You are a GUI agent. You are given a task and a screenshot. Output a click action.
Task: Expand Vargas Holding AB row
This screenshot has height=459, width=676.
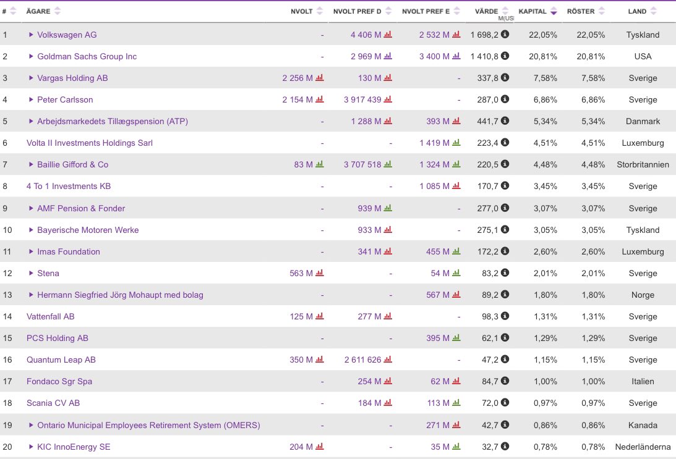click(x=31, y=78)
